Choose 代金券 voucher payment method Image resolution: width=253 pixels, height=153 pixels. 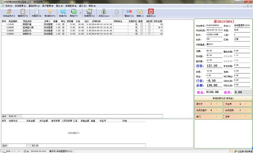(237, 104)
